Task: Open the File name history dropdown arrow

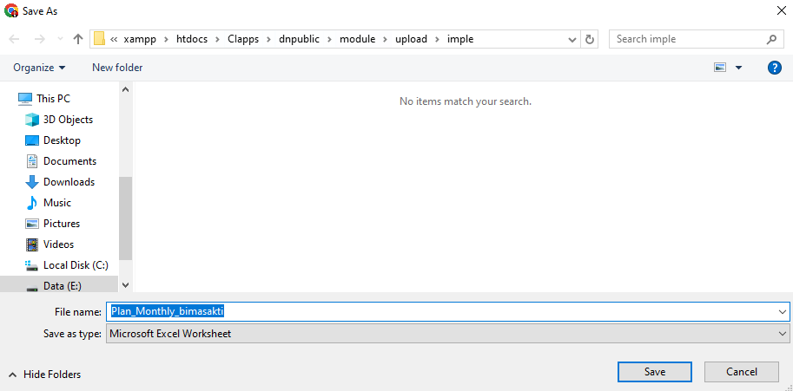Action: 783,311
